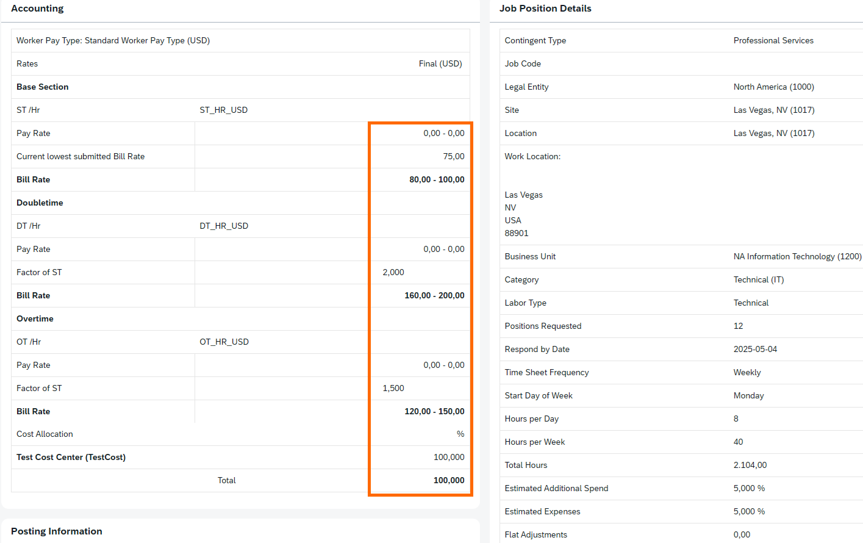Select the Test Cost Center (TestCost) row

[240, 457]
